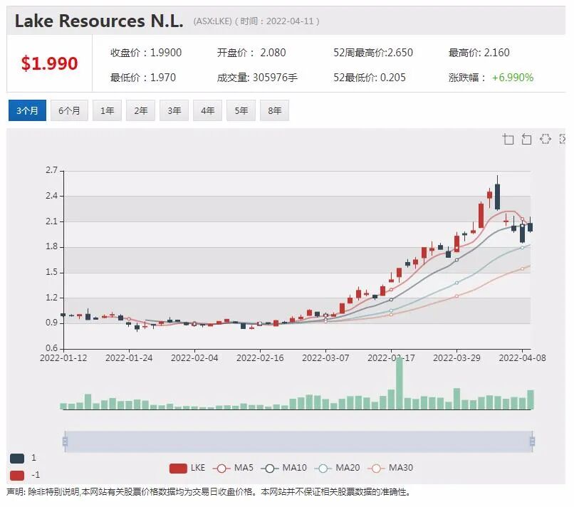The width and height of the screenshot is (574, 507).
Task: Toggle the MA5 line in the legend
Action: [233, 469]
